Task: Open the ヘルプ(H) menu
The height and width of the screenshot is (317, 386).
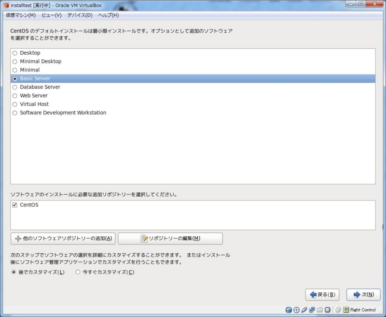Action: pos(108,15)
